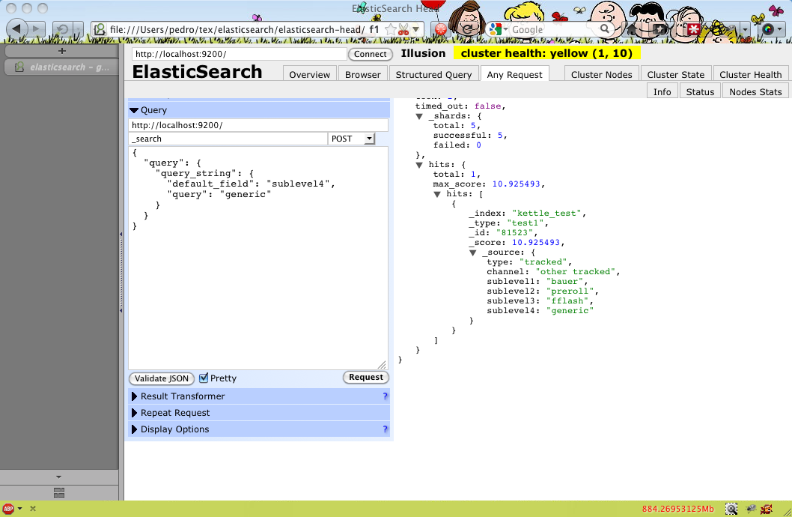Click the browser back arrow
The width and height of the screenshot is (792, 517).
pos(16,28)
